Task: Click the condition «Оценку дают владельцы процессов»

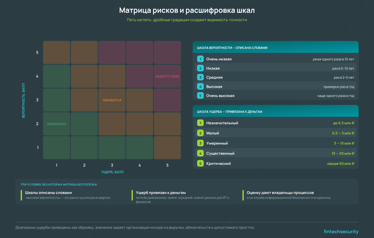Action: (280, 193)
